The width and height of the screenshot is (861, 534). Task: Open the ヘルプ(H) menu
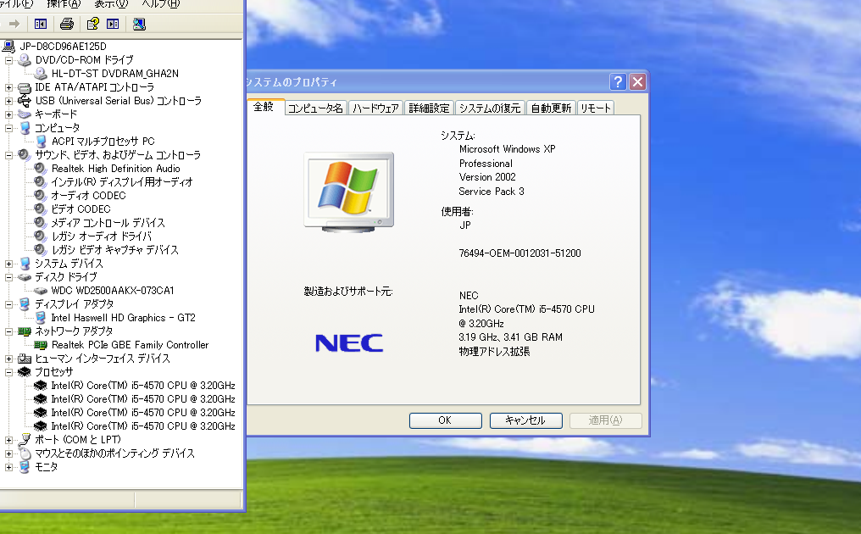[x=160, y=4]
